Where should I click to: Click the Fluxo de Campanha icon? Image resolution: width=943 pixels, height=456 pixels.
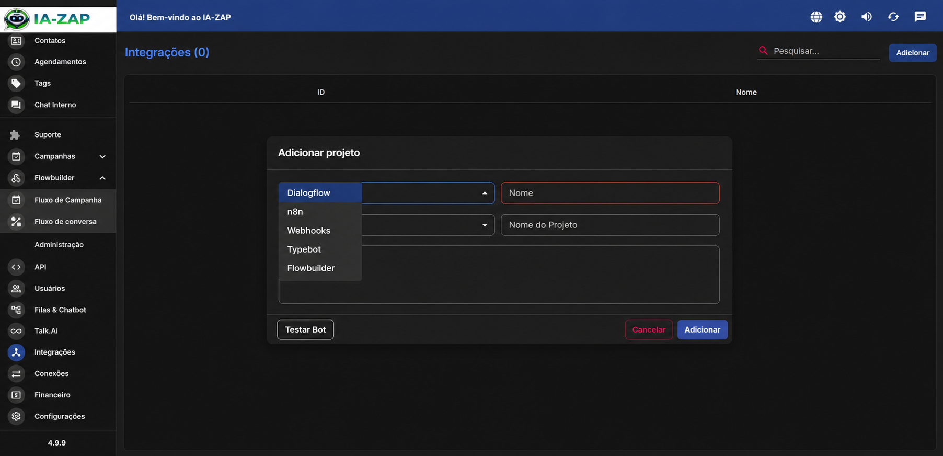tap(16, 200)
